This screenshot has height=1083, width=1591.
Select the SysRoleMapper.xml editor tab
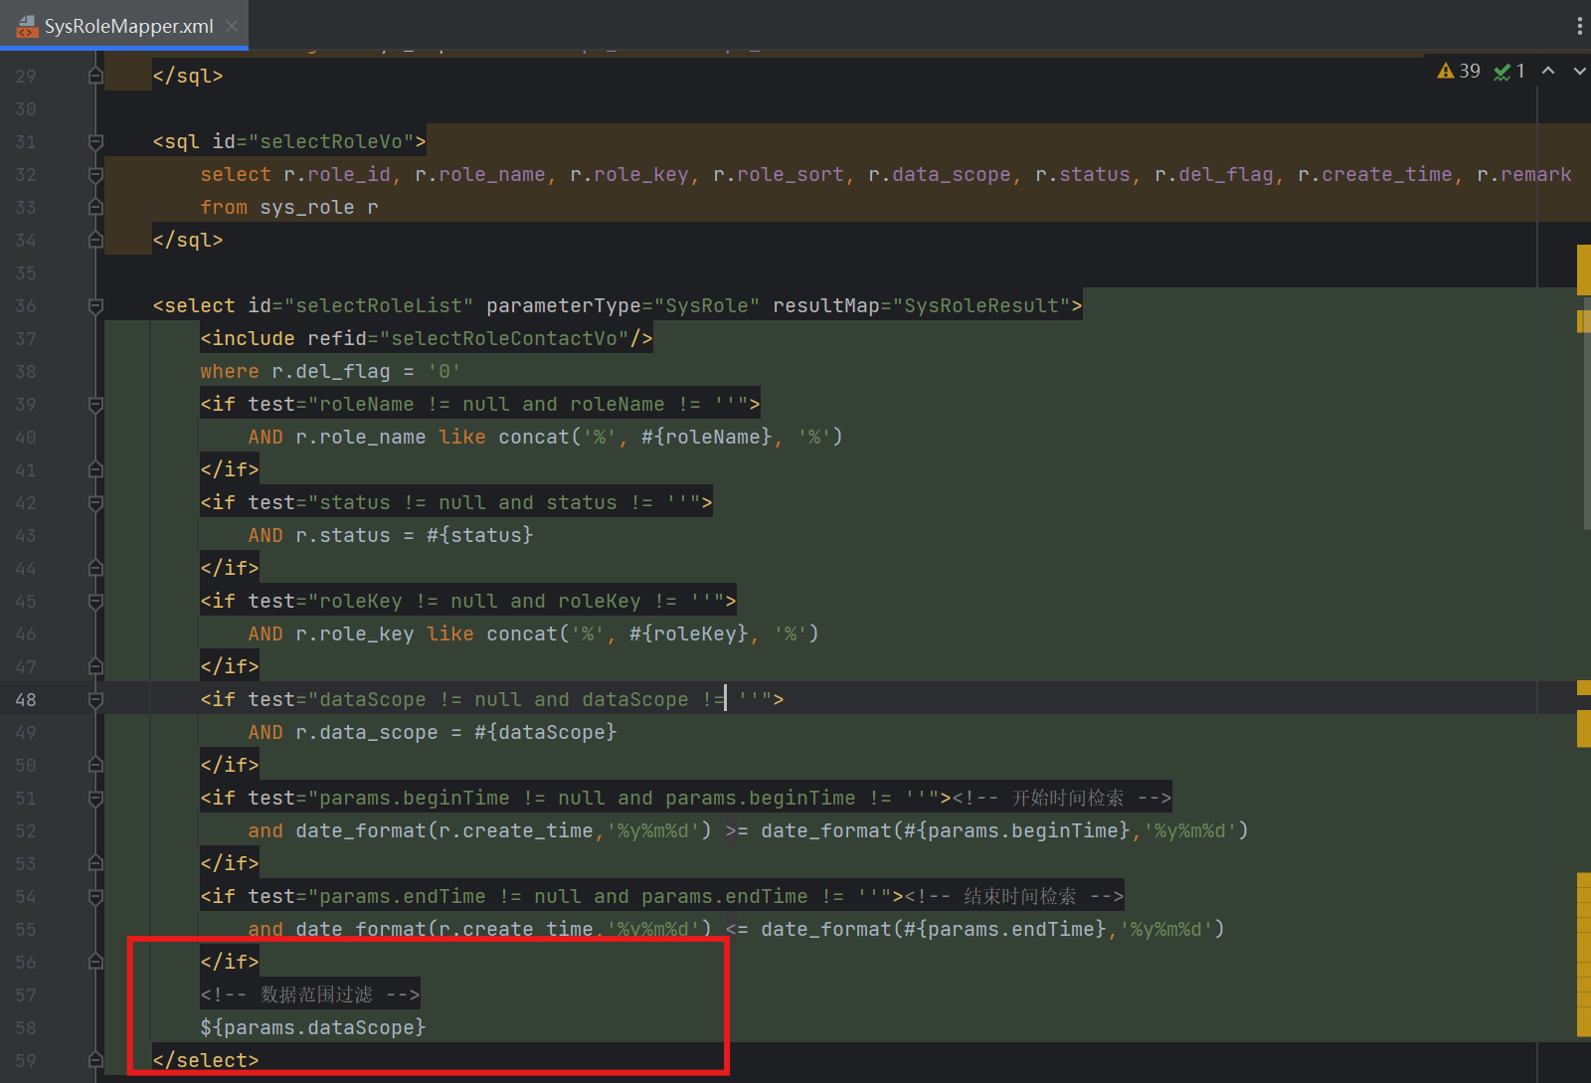click(128, 26)
